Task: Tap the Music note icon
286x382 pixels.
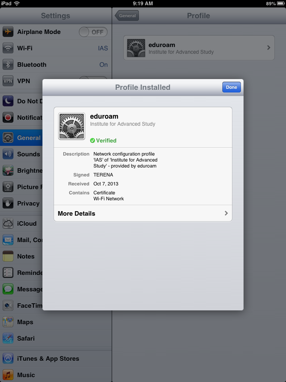Action: [x=8, y=375]
